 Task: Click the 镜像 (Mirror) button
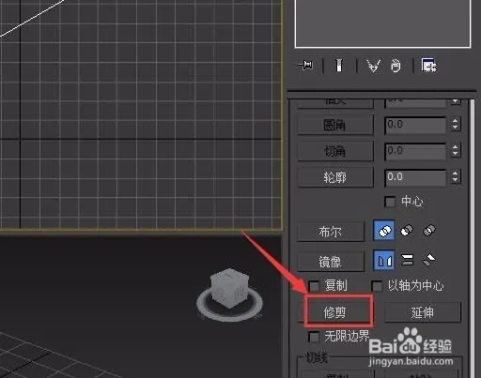[331, 262]
